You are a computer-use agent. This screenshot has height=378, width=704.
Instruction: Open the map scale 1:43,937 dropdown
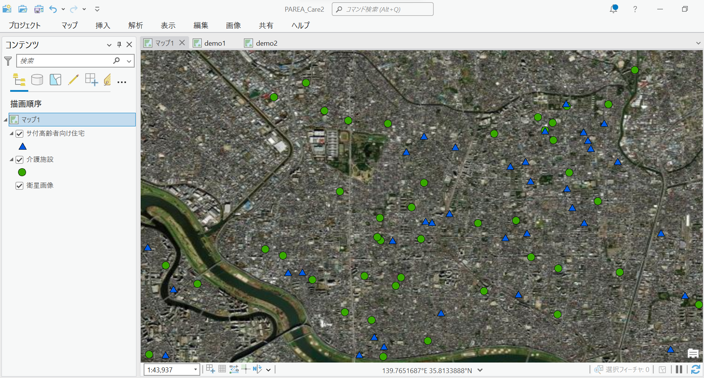[195, 370]
